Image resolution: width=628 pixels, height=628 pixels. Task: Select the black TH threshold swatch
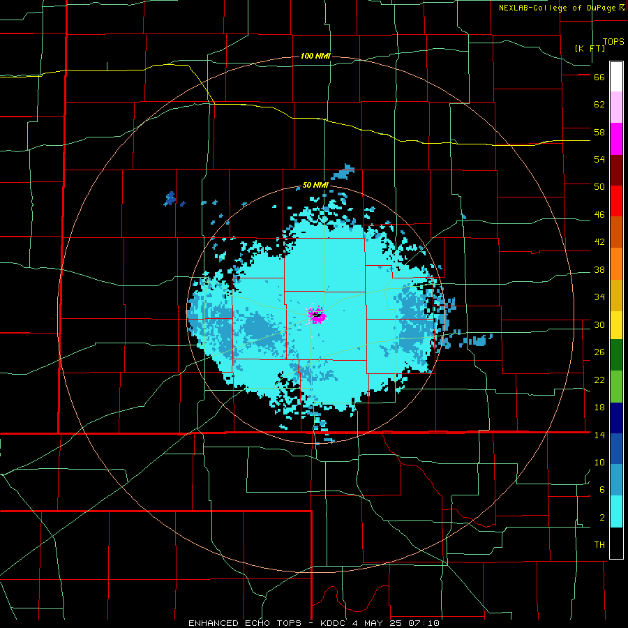tap(616, 543)
